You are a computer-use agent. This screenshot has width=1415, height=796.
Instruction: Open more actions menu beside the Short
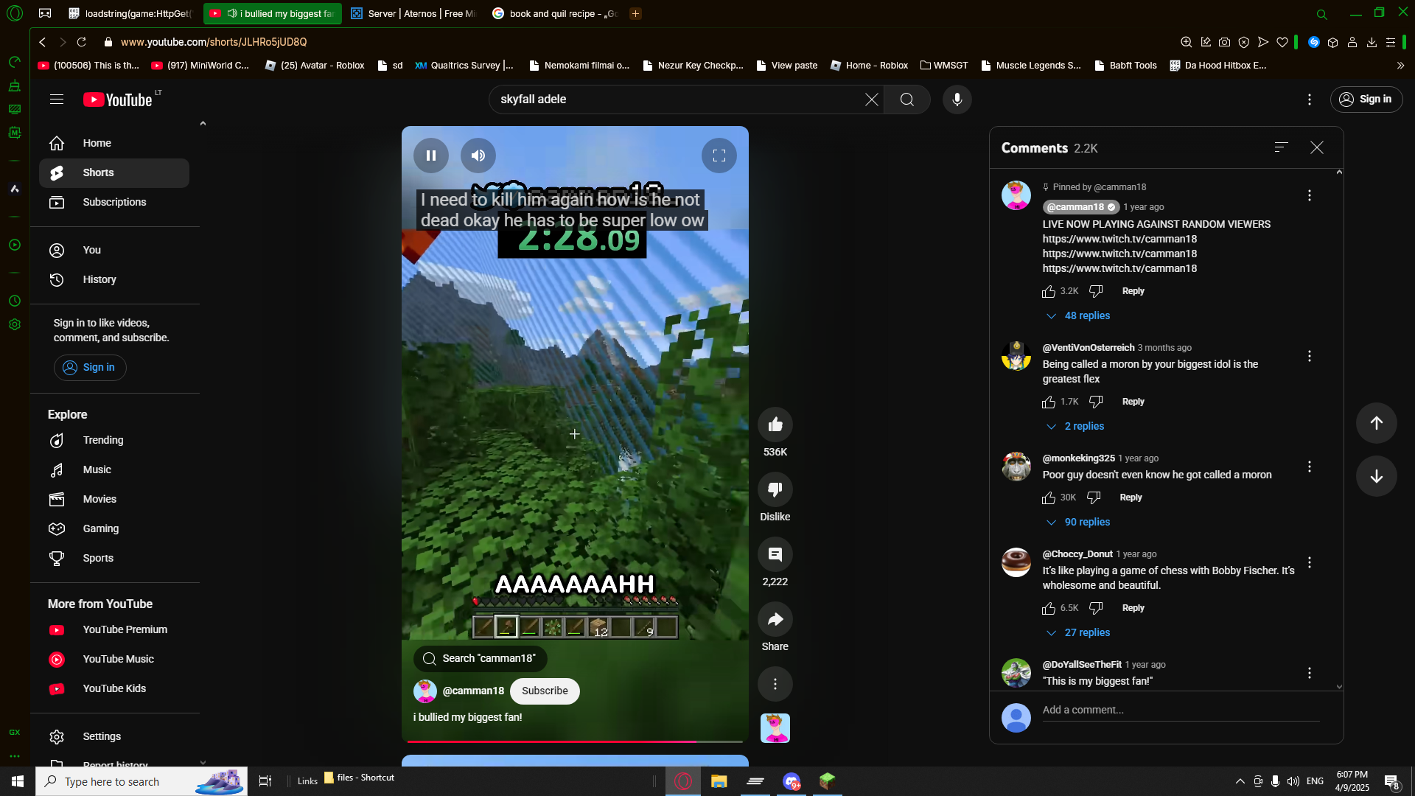(775, 684)
